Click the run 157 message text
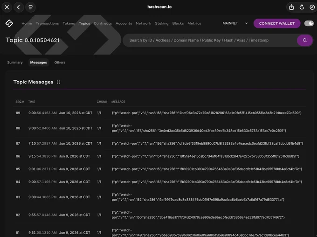This screenshot has height=237, width=317. pyautogui.click(x=199, y=128)
